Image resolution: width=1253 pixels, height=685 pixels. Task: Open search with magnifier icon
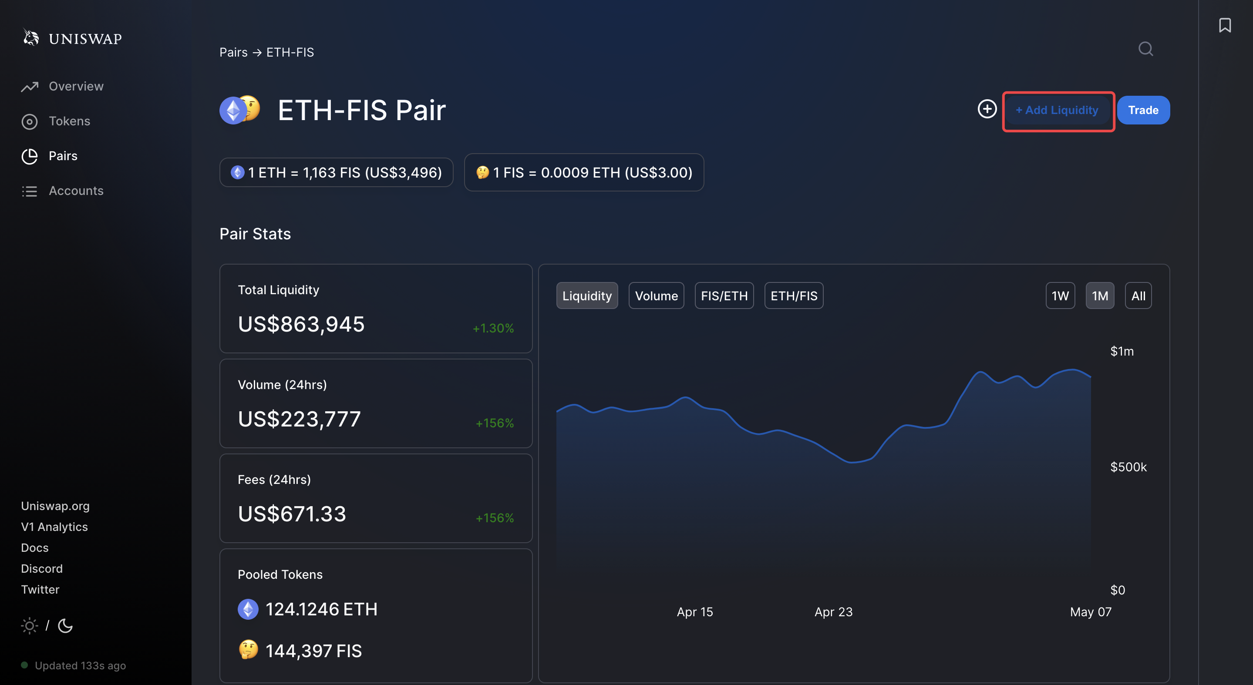pyautogui.click(x=1145, y=49)
